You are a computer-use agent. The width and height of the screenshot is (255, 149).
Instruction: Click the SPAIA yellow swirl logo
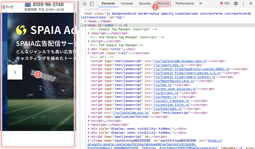coord(21,30)
